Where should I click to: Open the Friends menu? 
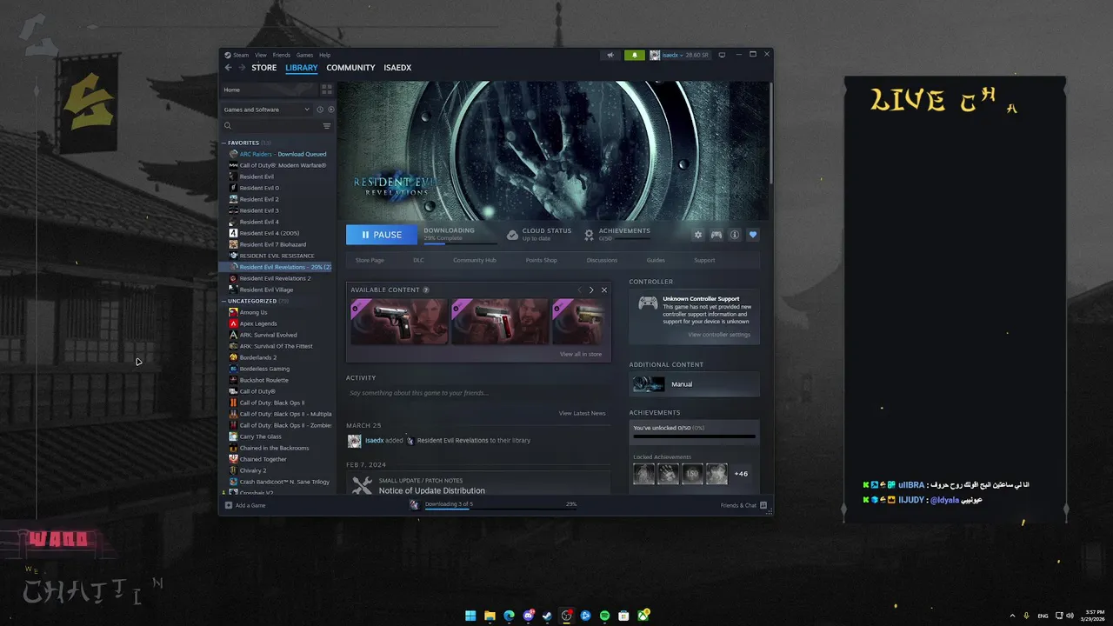pos(282,55)
